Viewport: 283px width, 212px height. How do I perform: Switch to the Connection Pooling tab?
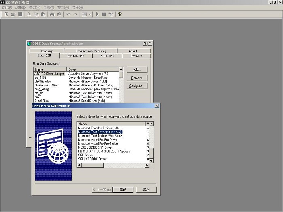click(x=91, y=51)
